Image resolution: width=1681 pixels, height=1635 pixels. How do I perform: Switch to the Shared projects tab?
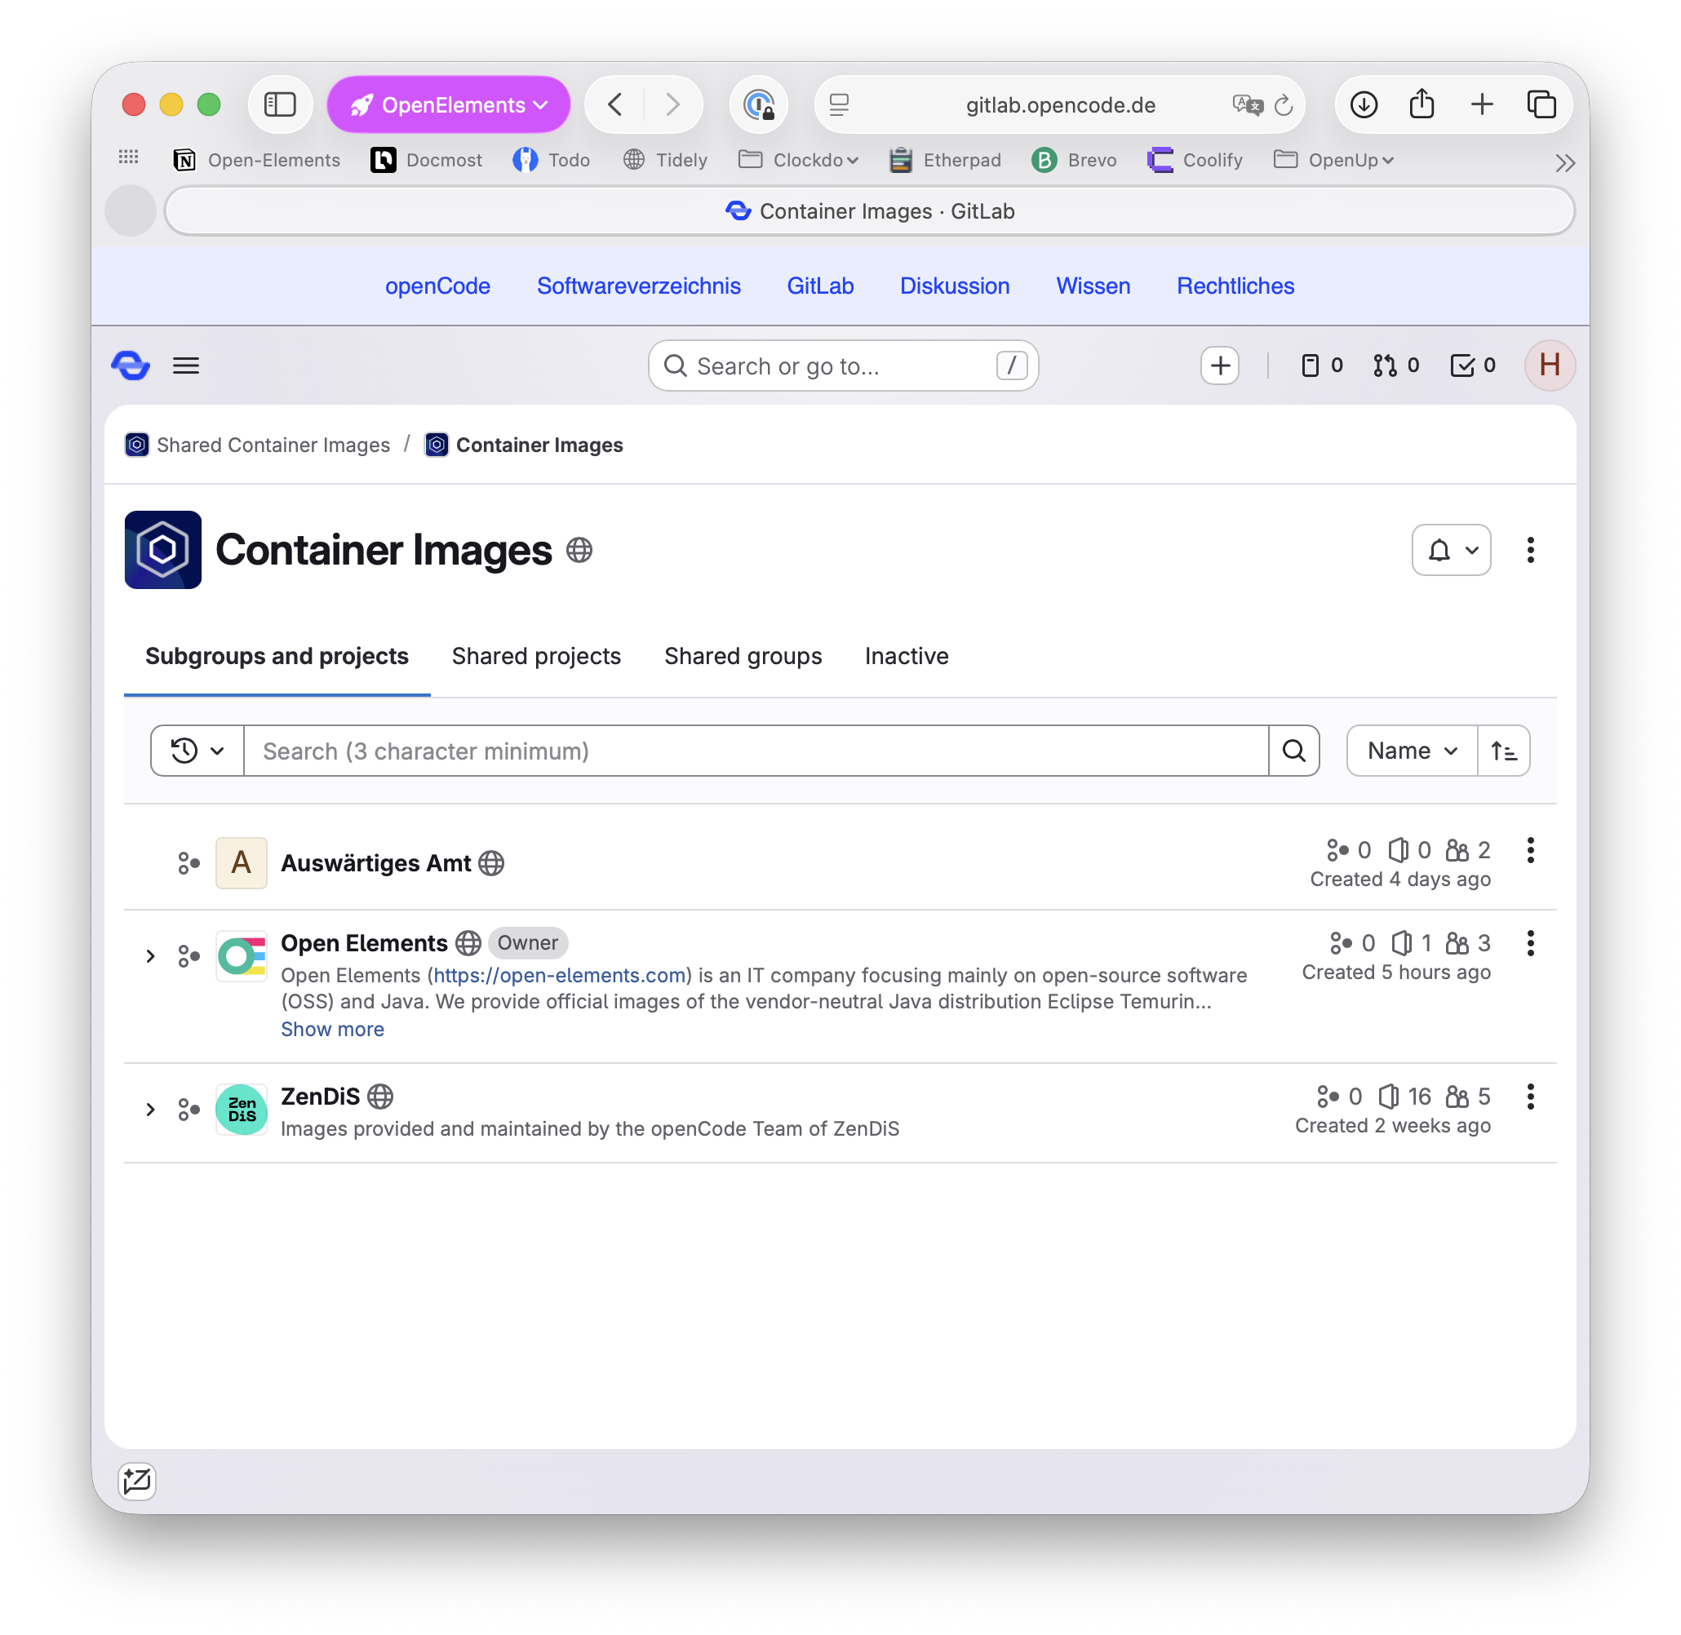point(536,656)
